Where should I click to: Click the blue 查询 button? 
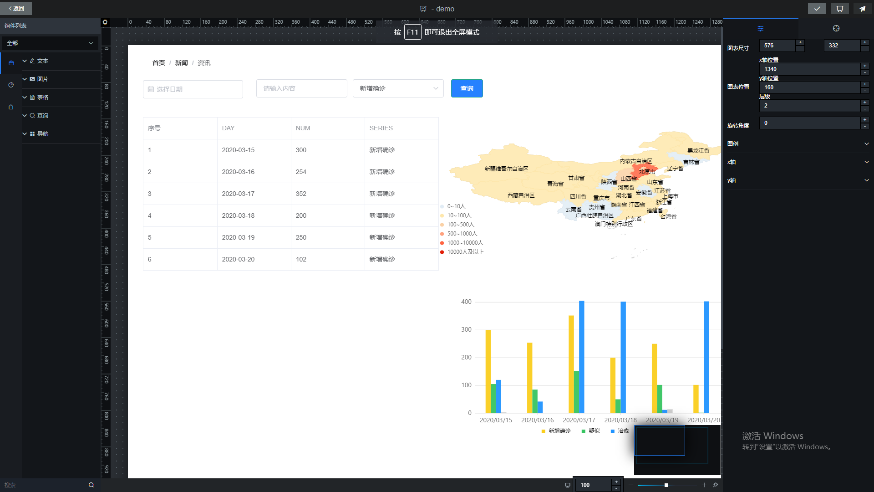(467, 88)
